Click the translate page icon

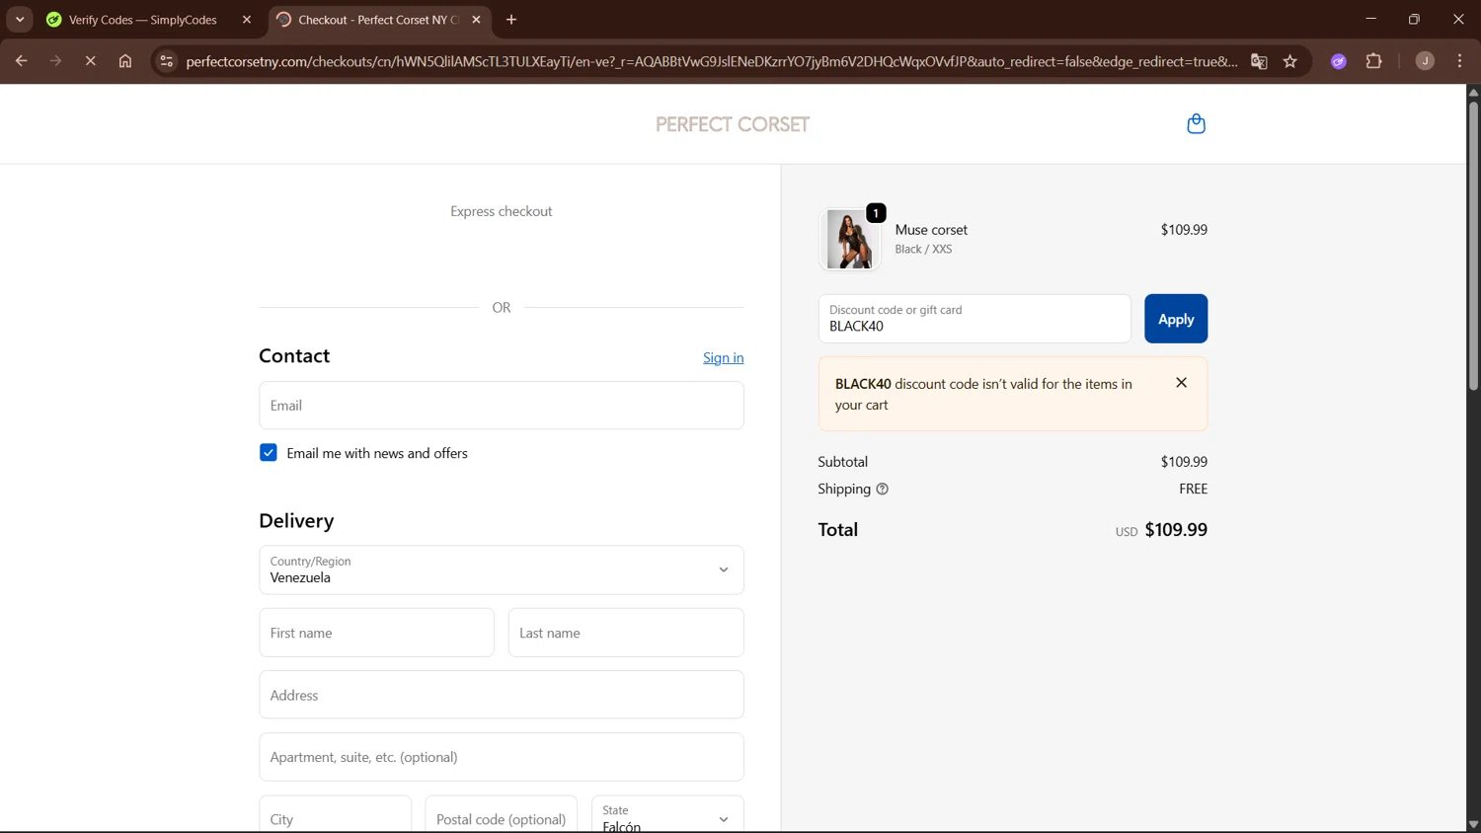point(1259,61)
